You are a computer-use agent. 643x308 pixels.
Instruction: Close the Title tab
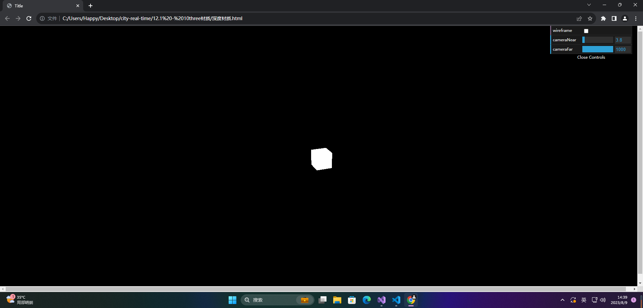point(78,6)
